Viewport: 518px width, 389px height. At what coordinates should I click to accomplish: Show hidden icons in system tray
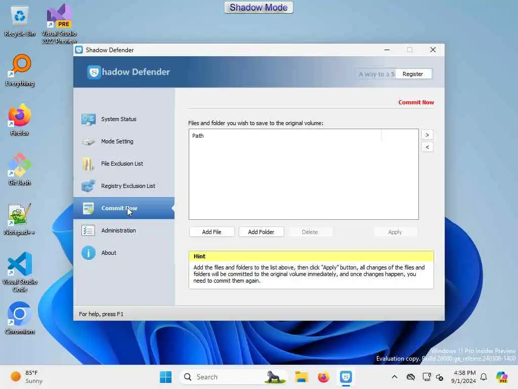click(395, 377)
